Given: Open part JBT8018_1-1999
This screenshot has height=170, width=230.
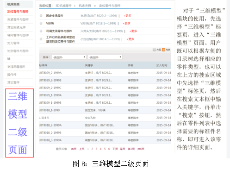Looking at the screenshot, I should [x=50, y=110].
